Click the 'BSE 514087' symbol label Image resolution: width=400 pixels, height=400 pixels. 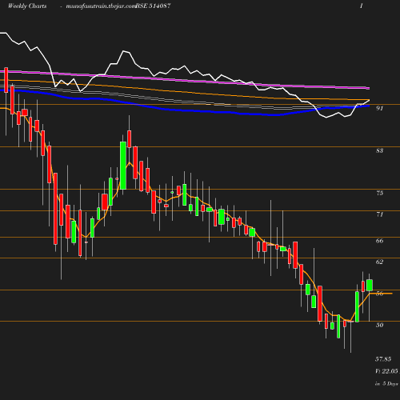click(153, 6)
